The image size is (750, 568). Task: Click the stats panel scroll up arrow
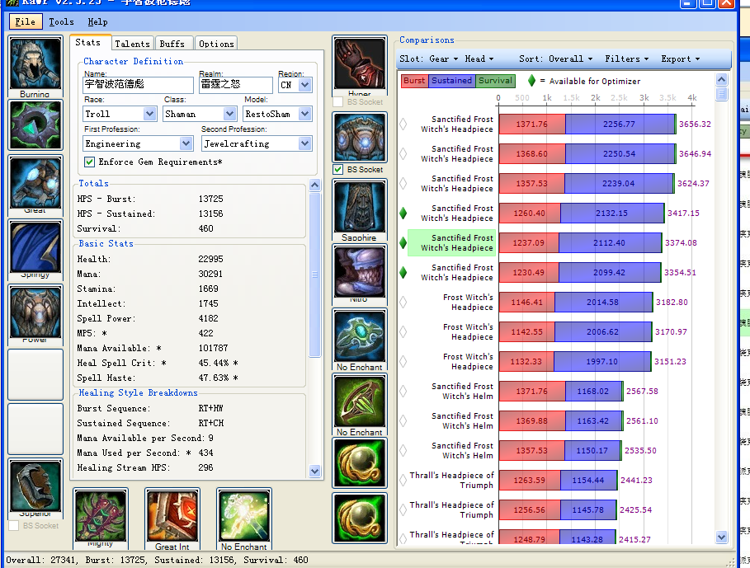pyautogui.click(x=314, y=185)
